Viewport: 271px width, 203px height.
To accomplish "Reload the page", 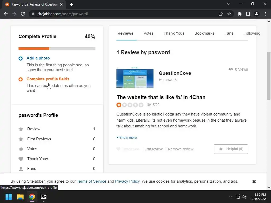I will pos(23,14).
